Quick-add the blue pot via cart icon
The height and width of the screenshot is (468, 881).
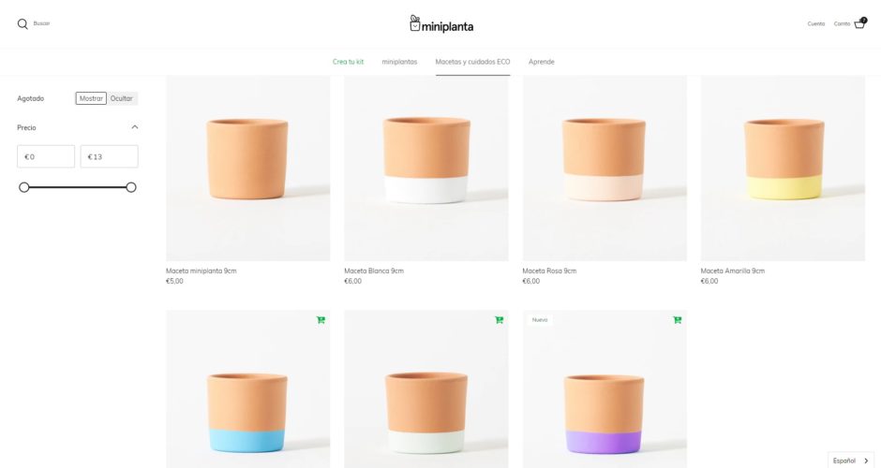point(321,320)
